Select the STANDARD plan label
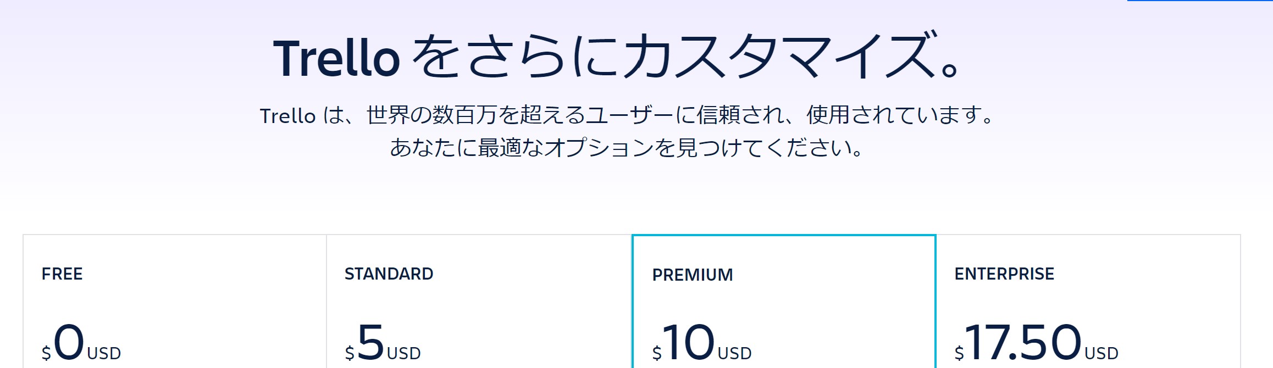 tap(389, 274)
